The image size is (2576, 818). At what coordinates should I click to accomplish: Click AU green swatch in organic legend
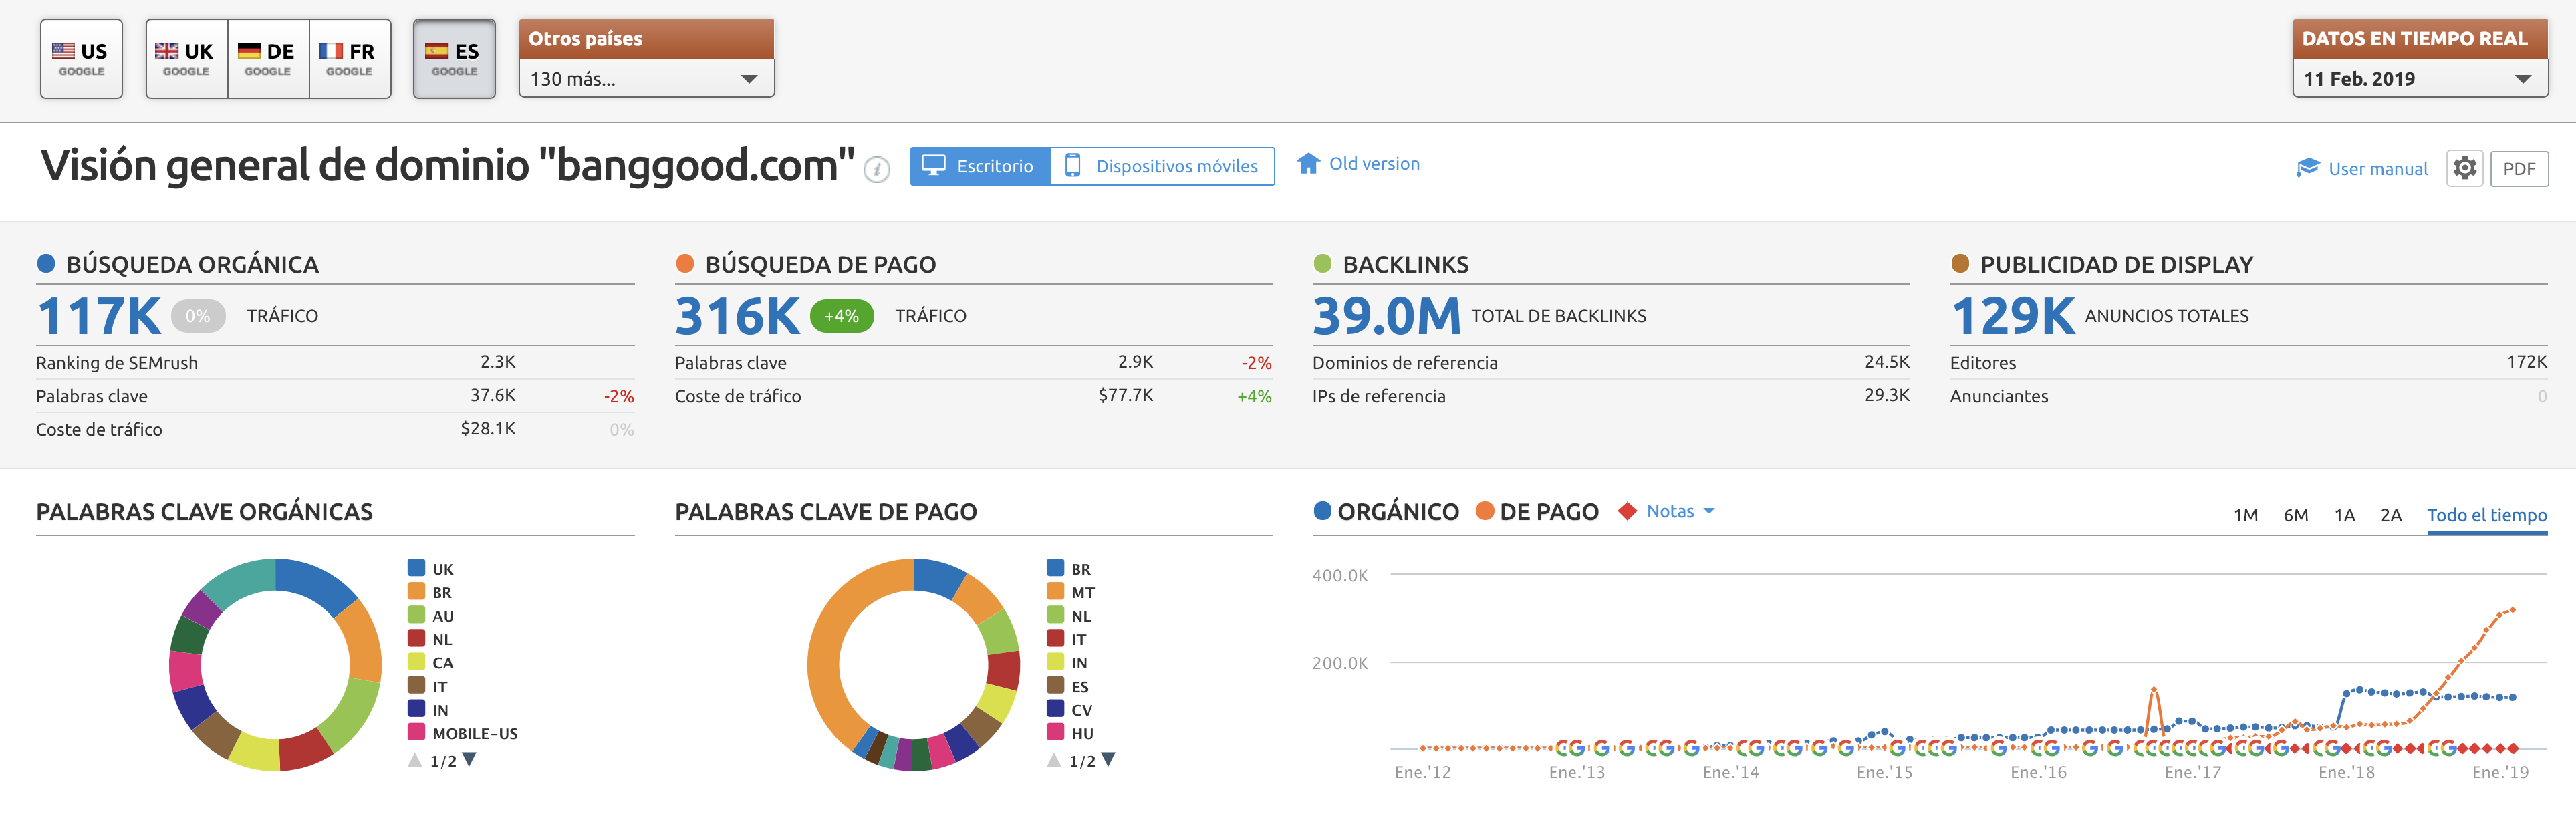(416, 615)
